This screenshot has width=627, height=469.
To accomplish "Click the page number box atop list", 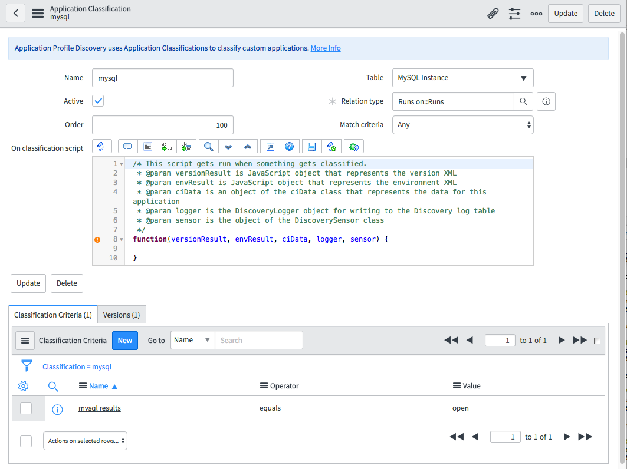I will (500, 341).
